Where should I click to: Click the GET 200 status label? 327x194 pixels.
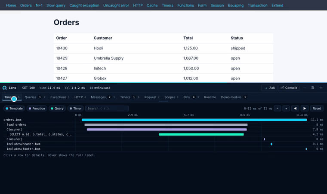pos(28,88)
